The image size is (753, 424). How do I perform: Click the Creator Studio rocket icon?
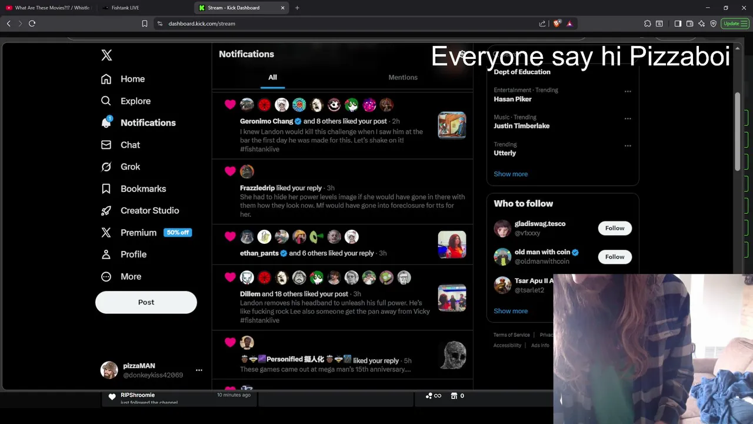click(106, 210)
